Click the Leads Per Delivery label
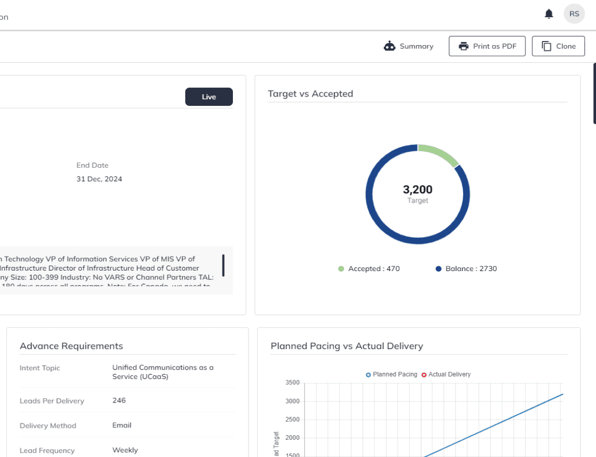The width and height of the screenshot is (596, 457). point(52,401)
